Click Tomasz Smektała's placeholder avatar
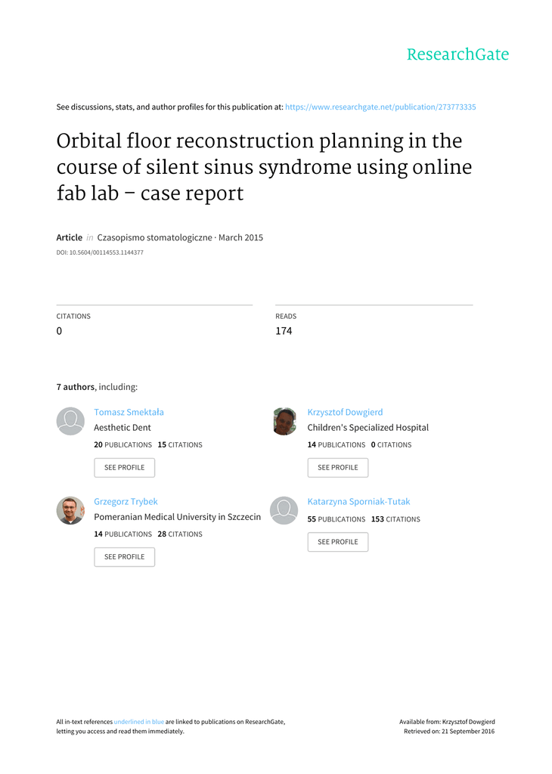The width and height of the screenshot is (552, 774). [70, 421]
